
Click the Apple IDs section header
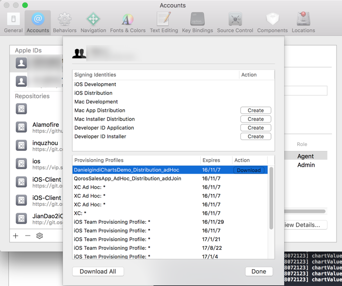click(28, 50)
